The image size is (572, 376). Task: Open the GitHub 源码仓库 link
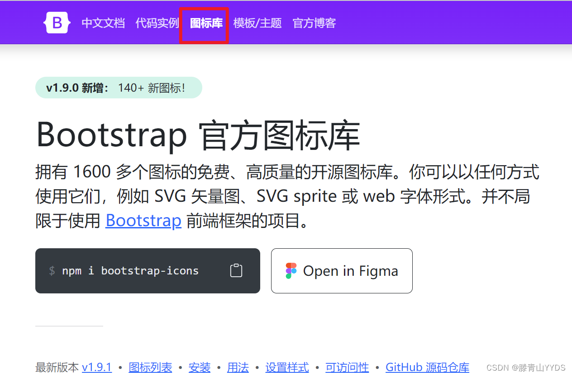point(427,367)
